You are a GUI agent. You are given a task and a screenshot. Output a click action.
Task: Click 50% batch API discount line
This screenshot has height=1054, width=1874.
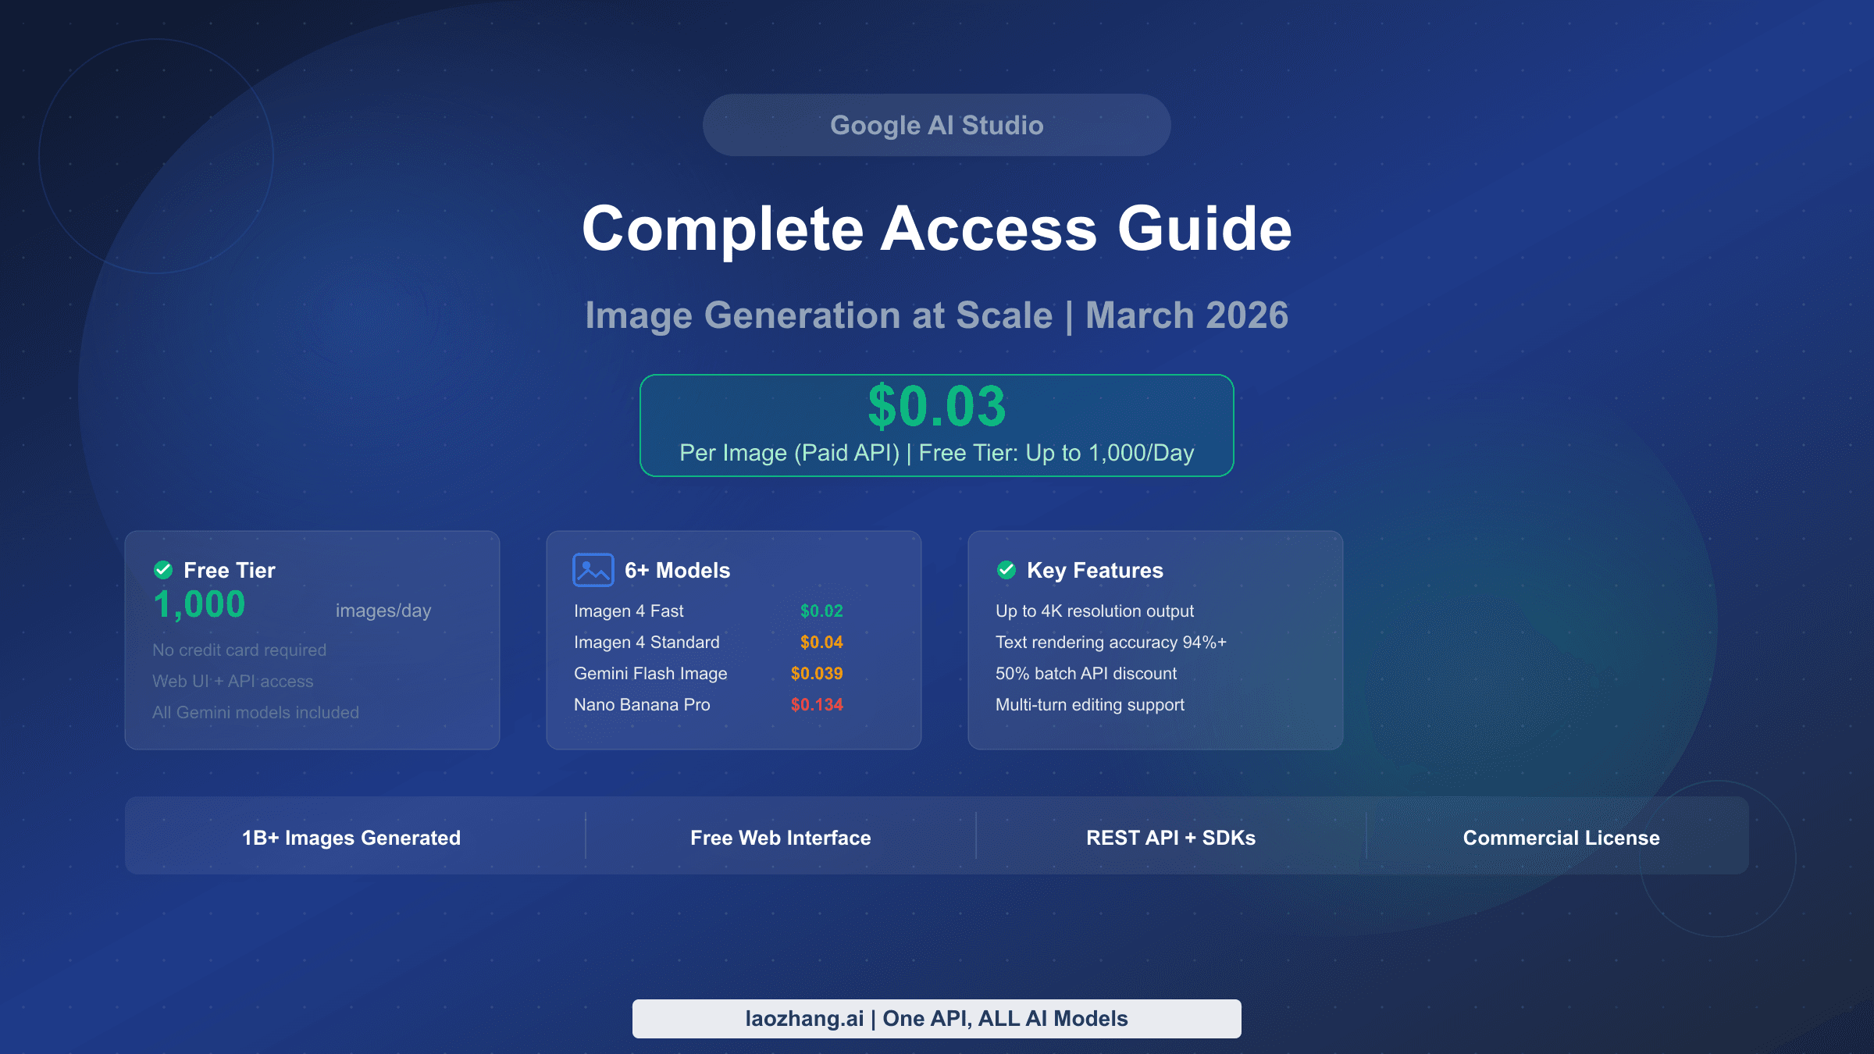coord(1086,673)
